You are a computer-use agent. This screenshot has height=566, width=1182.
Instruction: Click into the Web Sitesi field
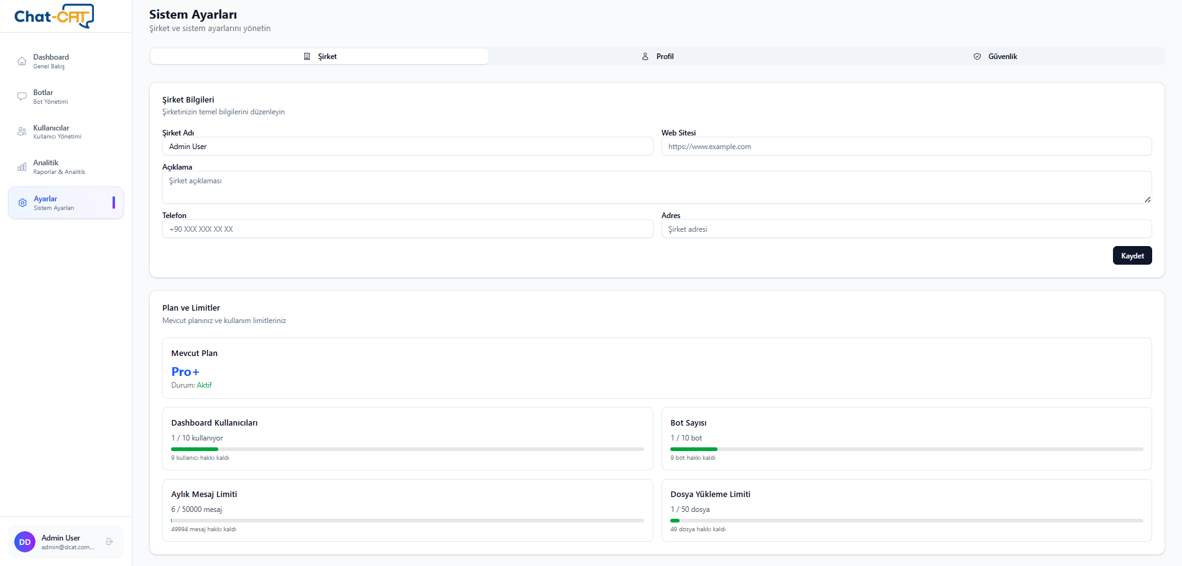[906, 147]
